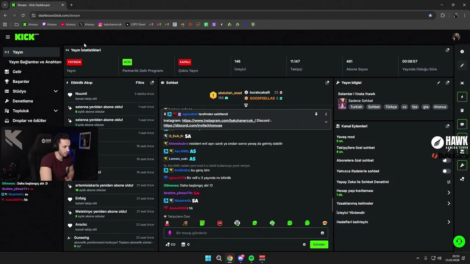Open the LSPD Panel bookmark
The image size is (470, 264).
tap(135, 25)
